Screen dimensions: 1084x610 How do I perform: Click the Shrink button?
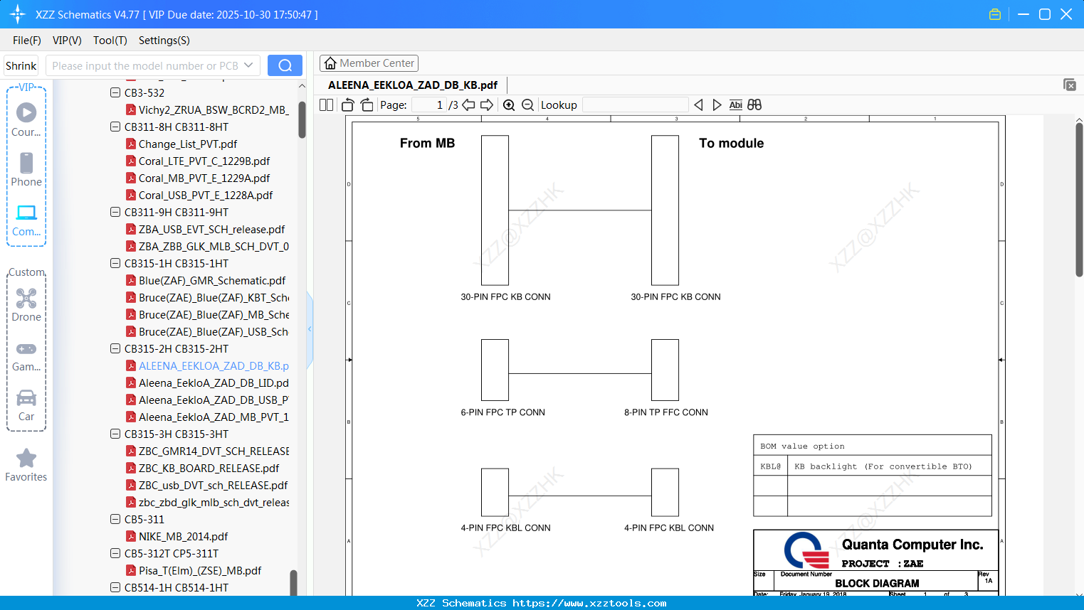pos(21,65)
